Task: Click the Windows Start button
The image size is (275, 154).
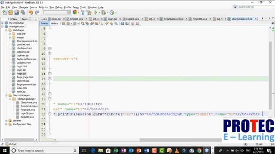Action: click(x=5, y=150)
